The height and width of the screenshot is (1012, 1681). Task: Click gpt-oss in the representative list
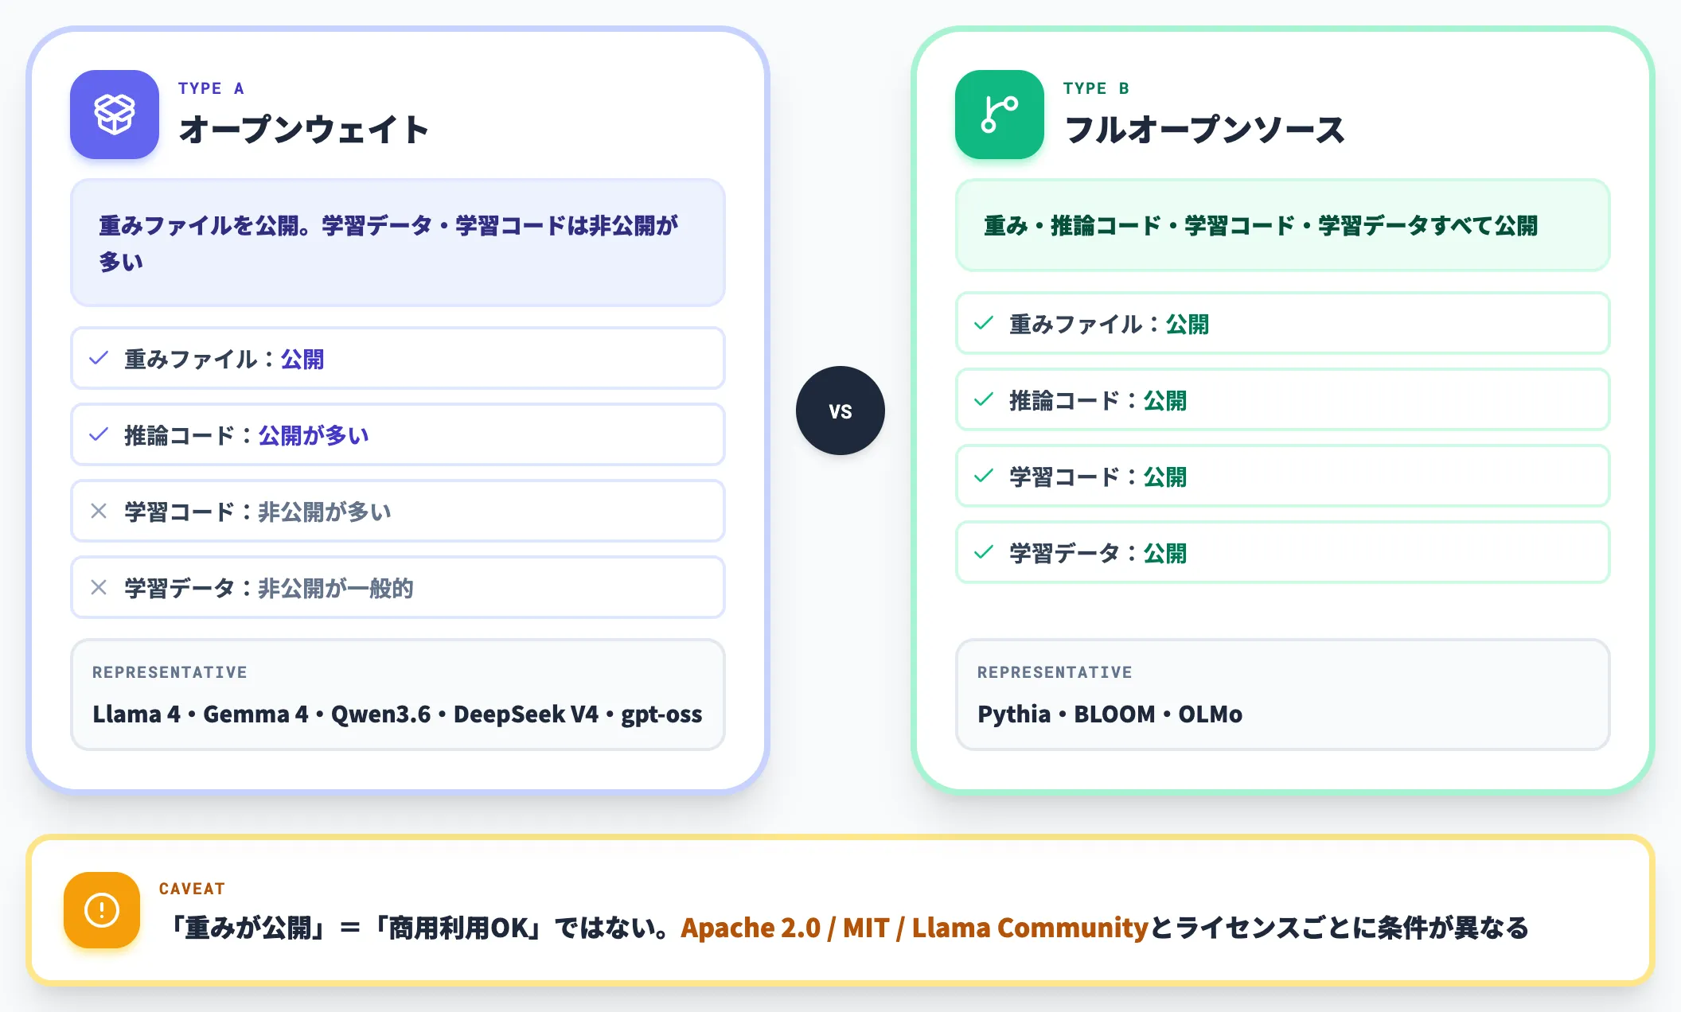pos(661,714)
